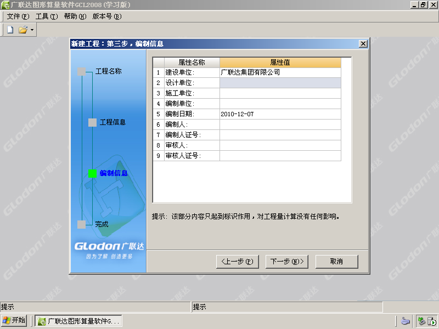Click the 属性值 column header
This screenshot has width=439, height=329.
tap(280, 63)
